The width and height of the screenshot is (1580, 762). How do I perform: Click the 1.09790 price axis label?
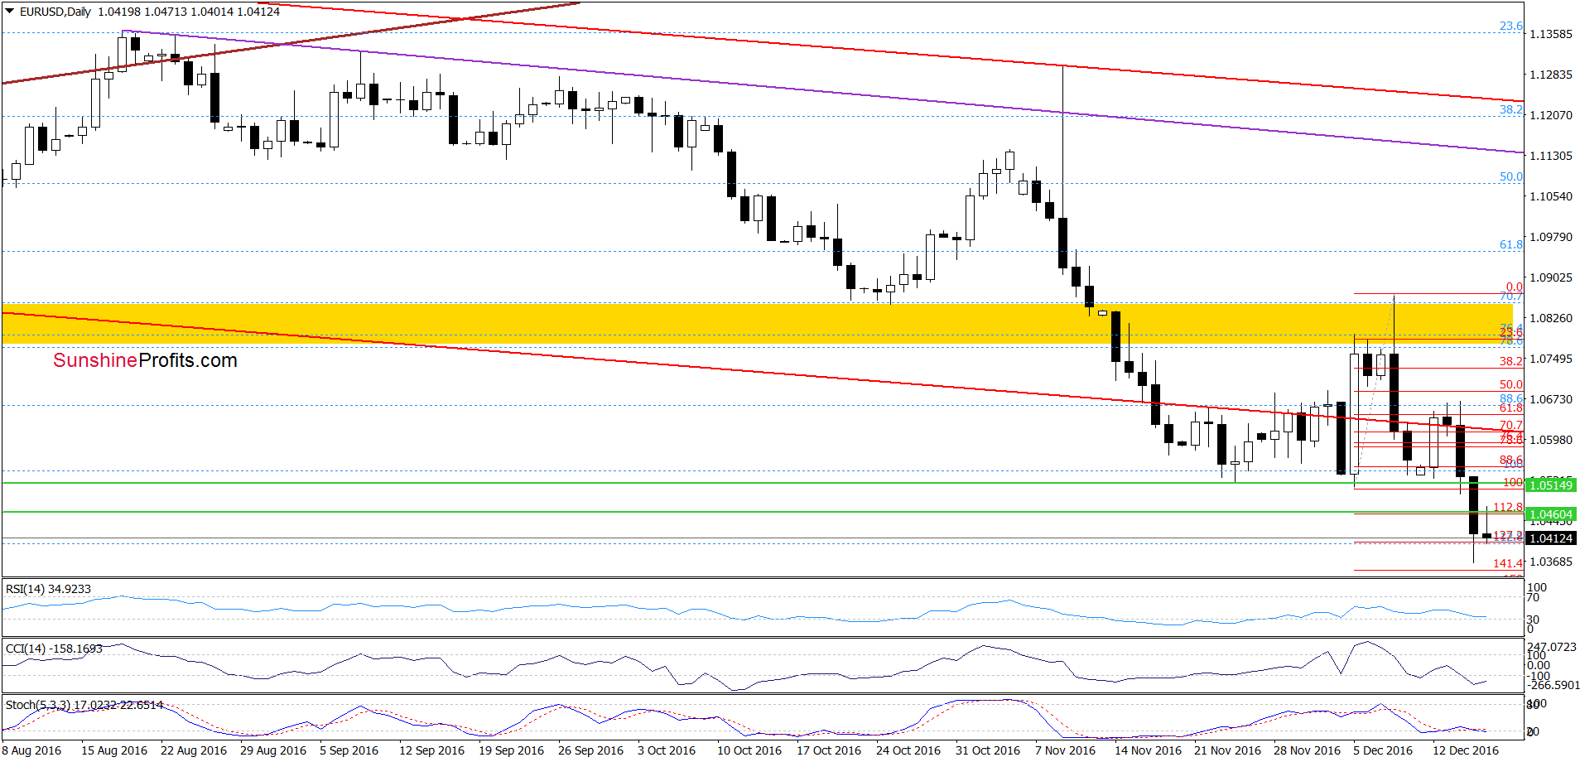point(1550,237)
